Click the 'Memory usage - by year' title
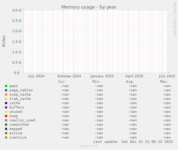The width and height of the screenshot is (178, 150). (x=89, y=7)
